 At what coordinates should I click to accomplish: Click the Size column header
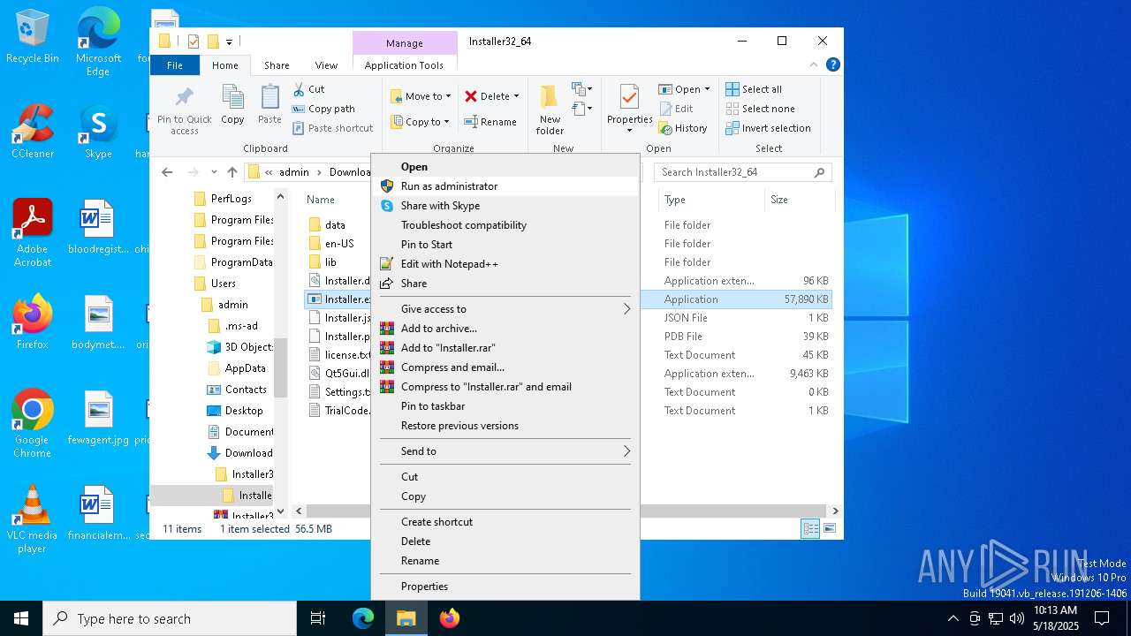pyautogui.click(x=799, y=200)
